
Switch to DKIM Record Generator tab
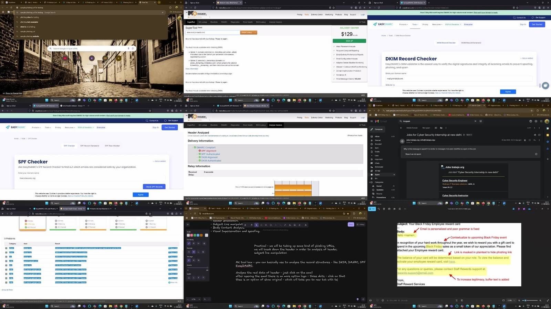point(471,43)
